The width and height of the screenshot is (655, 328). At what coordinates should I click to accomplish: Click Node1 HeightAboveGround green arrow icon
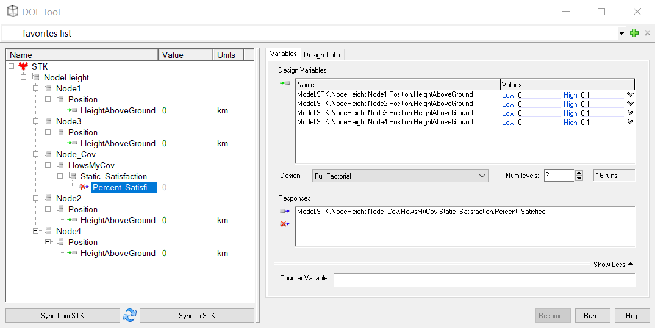73,110
